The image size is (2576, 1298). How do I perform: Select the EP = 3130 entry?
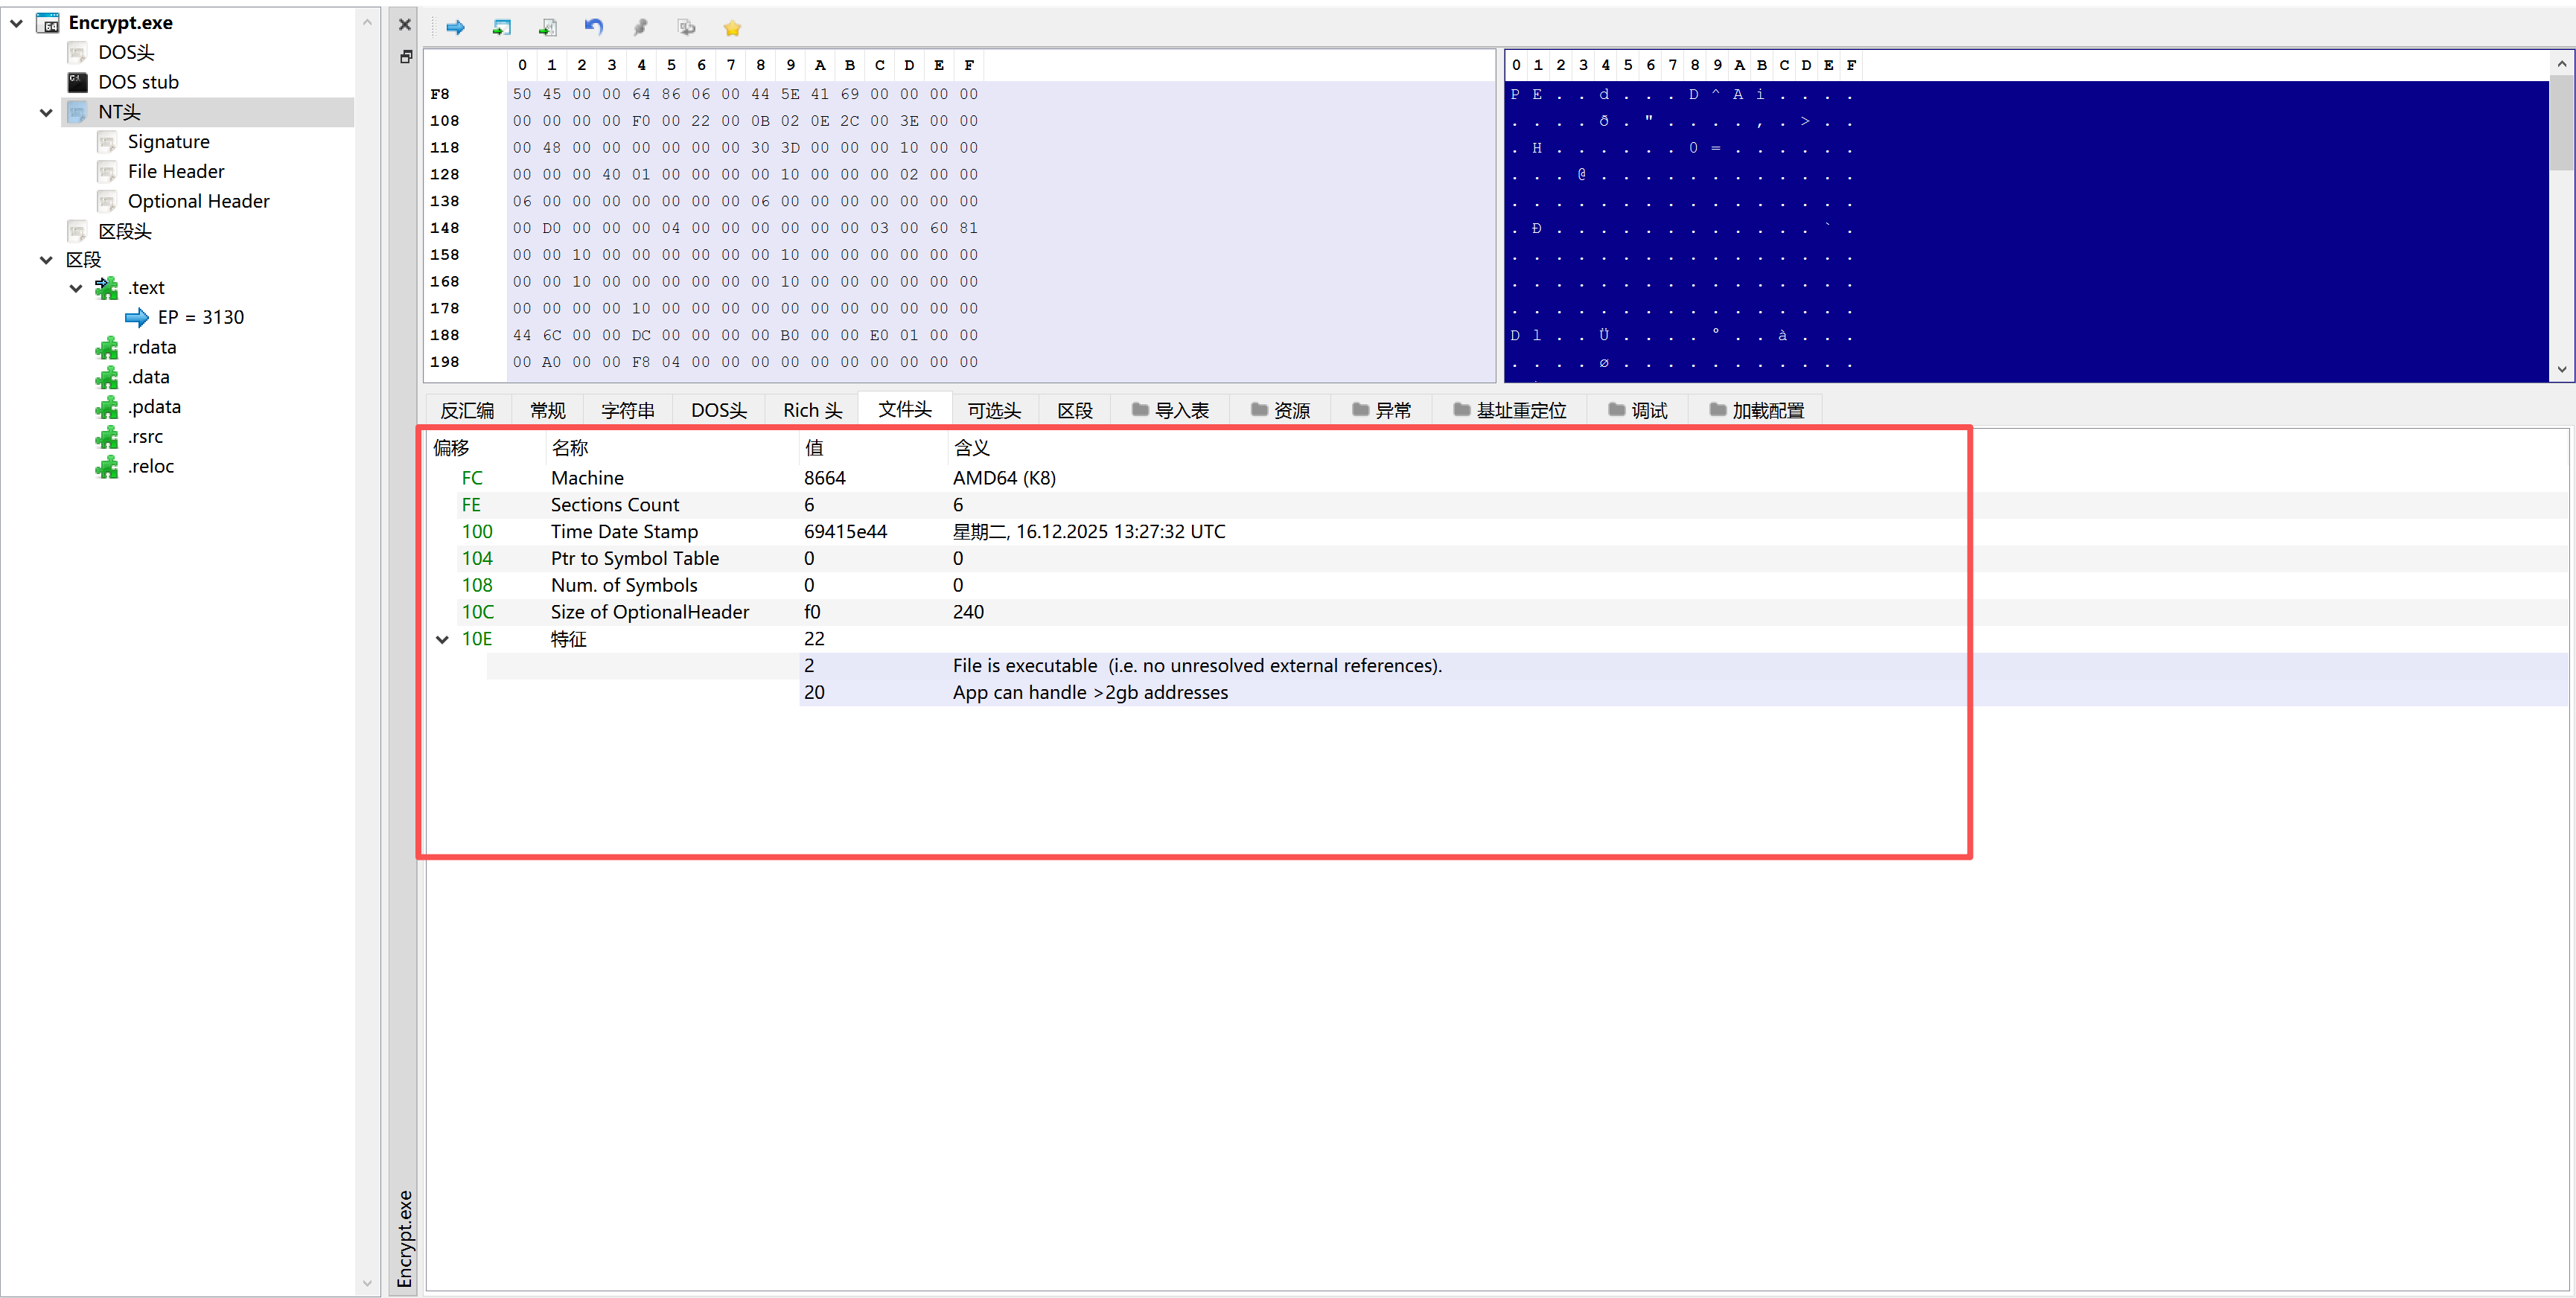pos(200,317)
